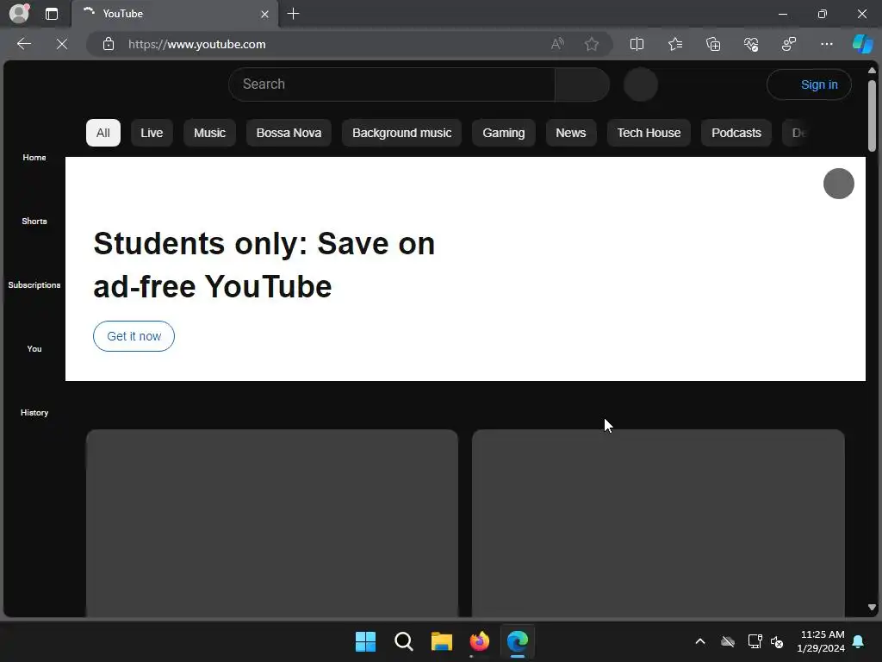Viewport: 882px width, 662px height.
Task: Click the Get it now button
Action: tap(134, 336)
